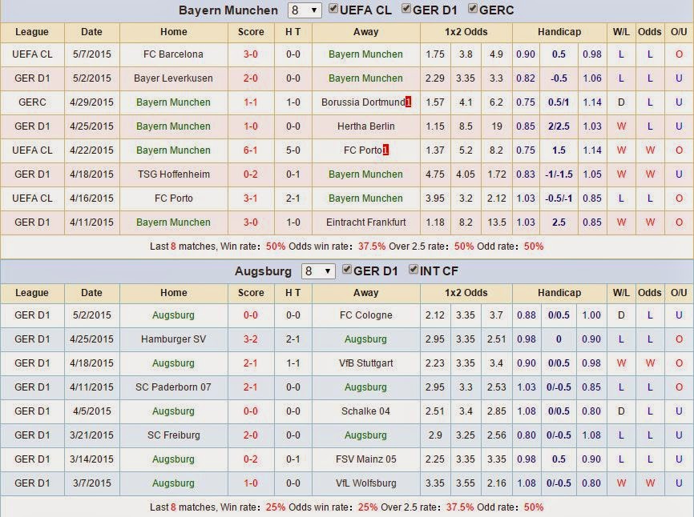Click red card icon beside FC Porto
The height and width of the screenshot is (517, 694).
tap(385, 150)
